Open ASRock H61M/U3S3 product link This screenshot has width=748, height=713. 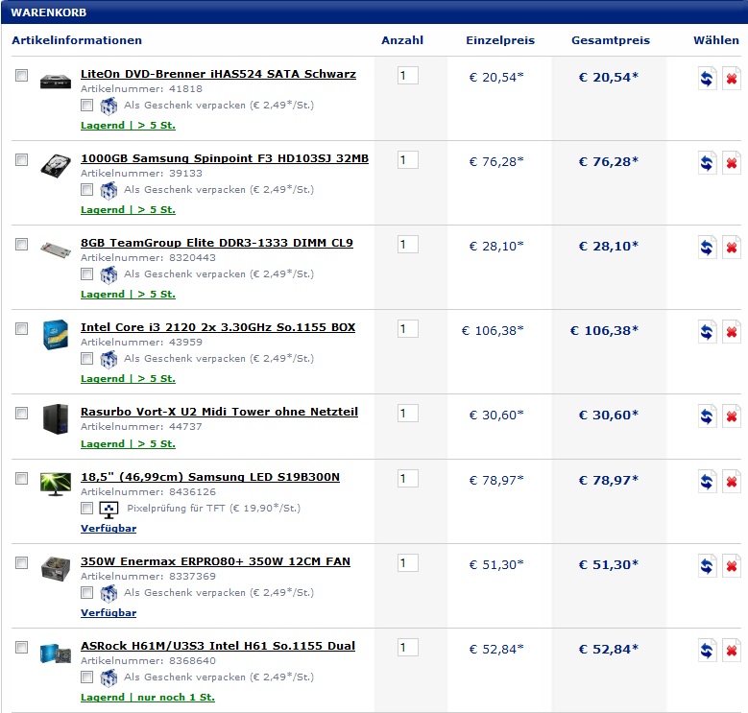(x=218, y=645)
